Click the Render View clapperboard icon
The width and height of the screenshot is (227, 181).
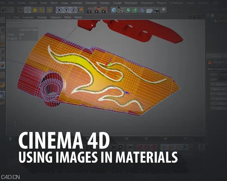tap(90, 10)
